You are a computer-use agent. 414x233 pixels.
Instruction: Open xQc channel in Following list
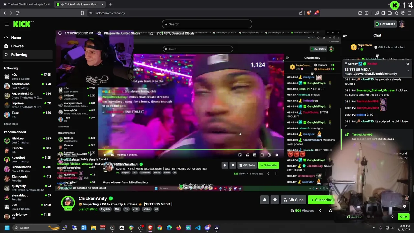coord(27,76)
